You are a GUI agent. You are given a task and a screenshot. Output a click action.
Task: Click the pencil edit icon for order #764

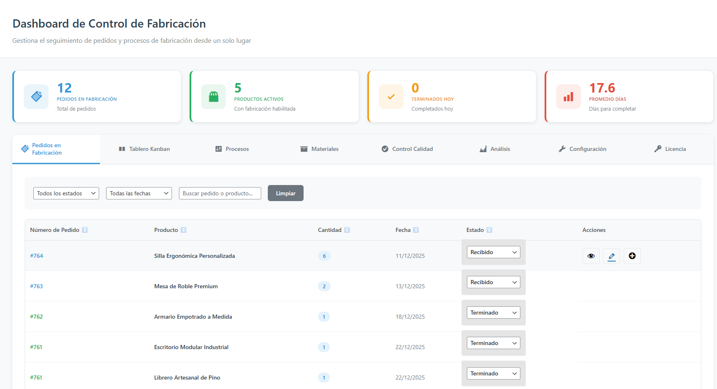click(x=611, y=256)
